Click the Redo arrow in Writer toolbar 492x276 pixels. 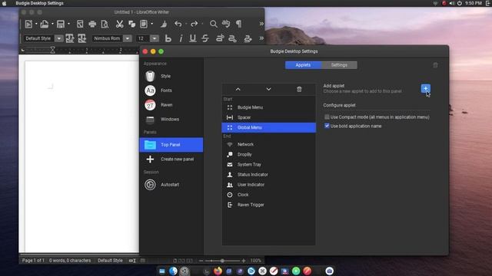[x=194, y=24]
